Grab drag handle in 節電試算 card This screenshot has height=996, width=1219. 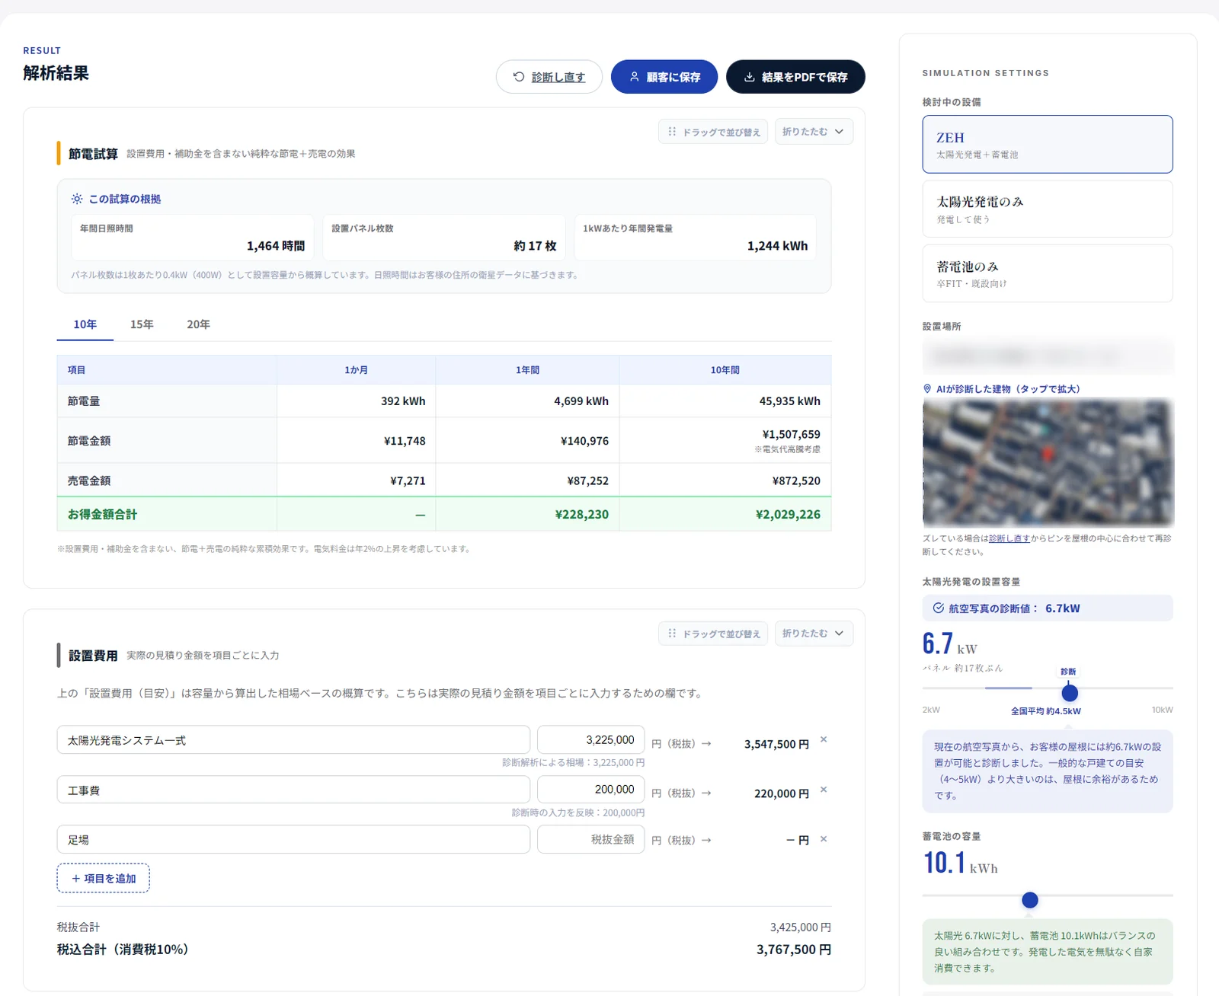click(713, 132)
